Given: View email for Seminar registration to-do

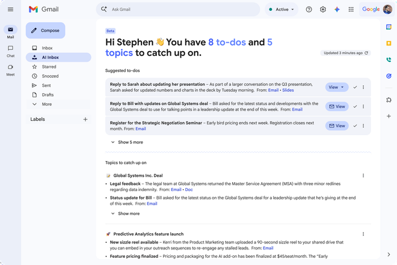Looking at the screenshot, I should [x=337, y=126].
